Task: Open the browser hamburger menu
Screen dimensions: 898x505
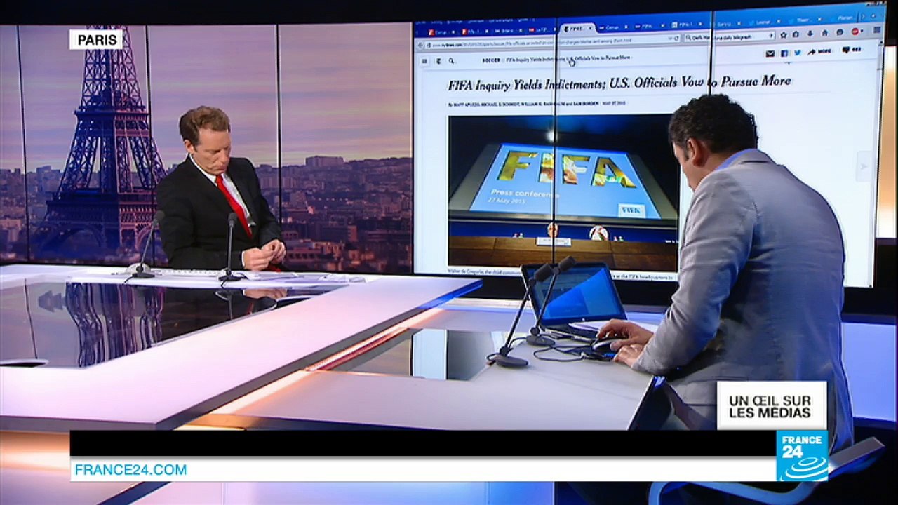Action: click(876, 31)
